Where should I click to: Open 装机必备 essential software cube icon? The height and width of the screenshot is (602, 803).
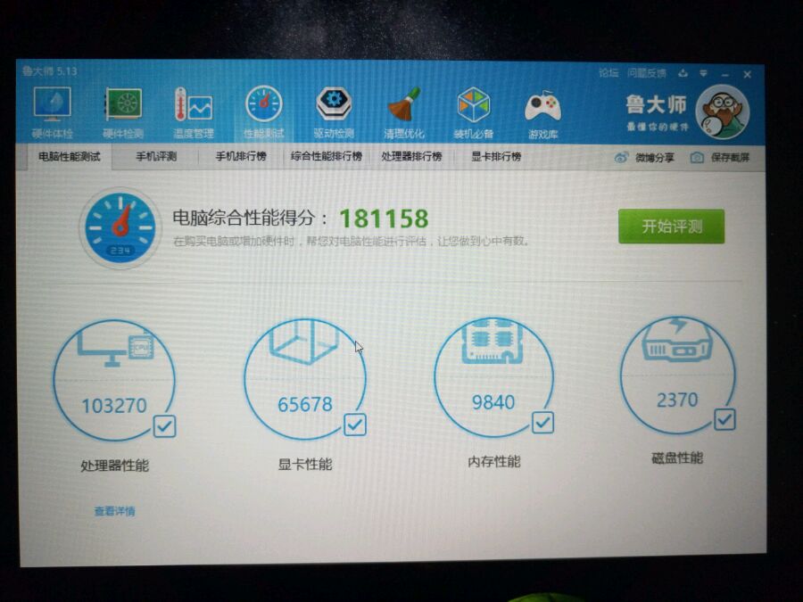(473, 104)
